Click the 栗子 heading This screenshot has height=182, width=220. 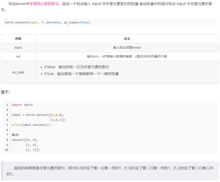coord(5,92)
